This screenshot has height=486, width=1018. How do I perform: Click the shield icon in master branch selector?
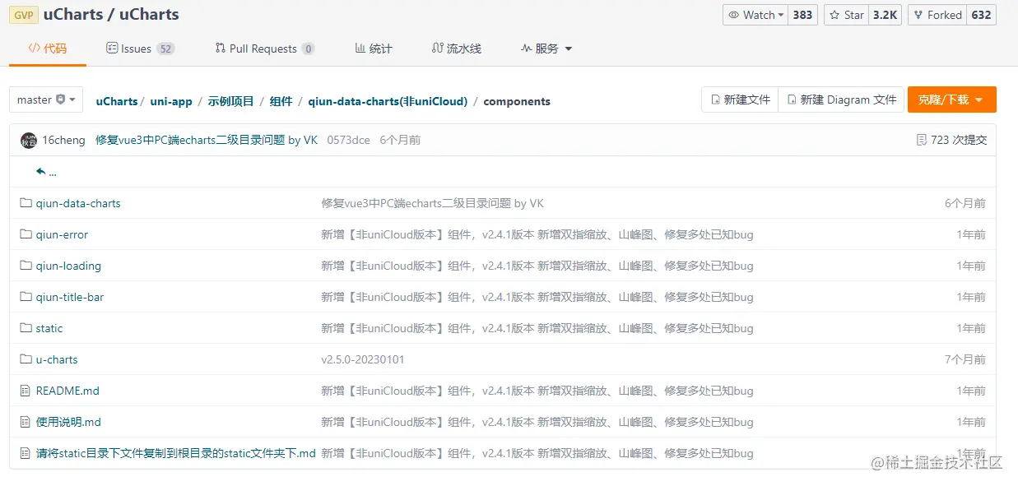pyautogui.click(x=60, y=100)
